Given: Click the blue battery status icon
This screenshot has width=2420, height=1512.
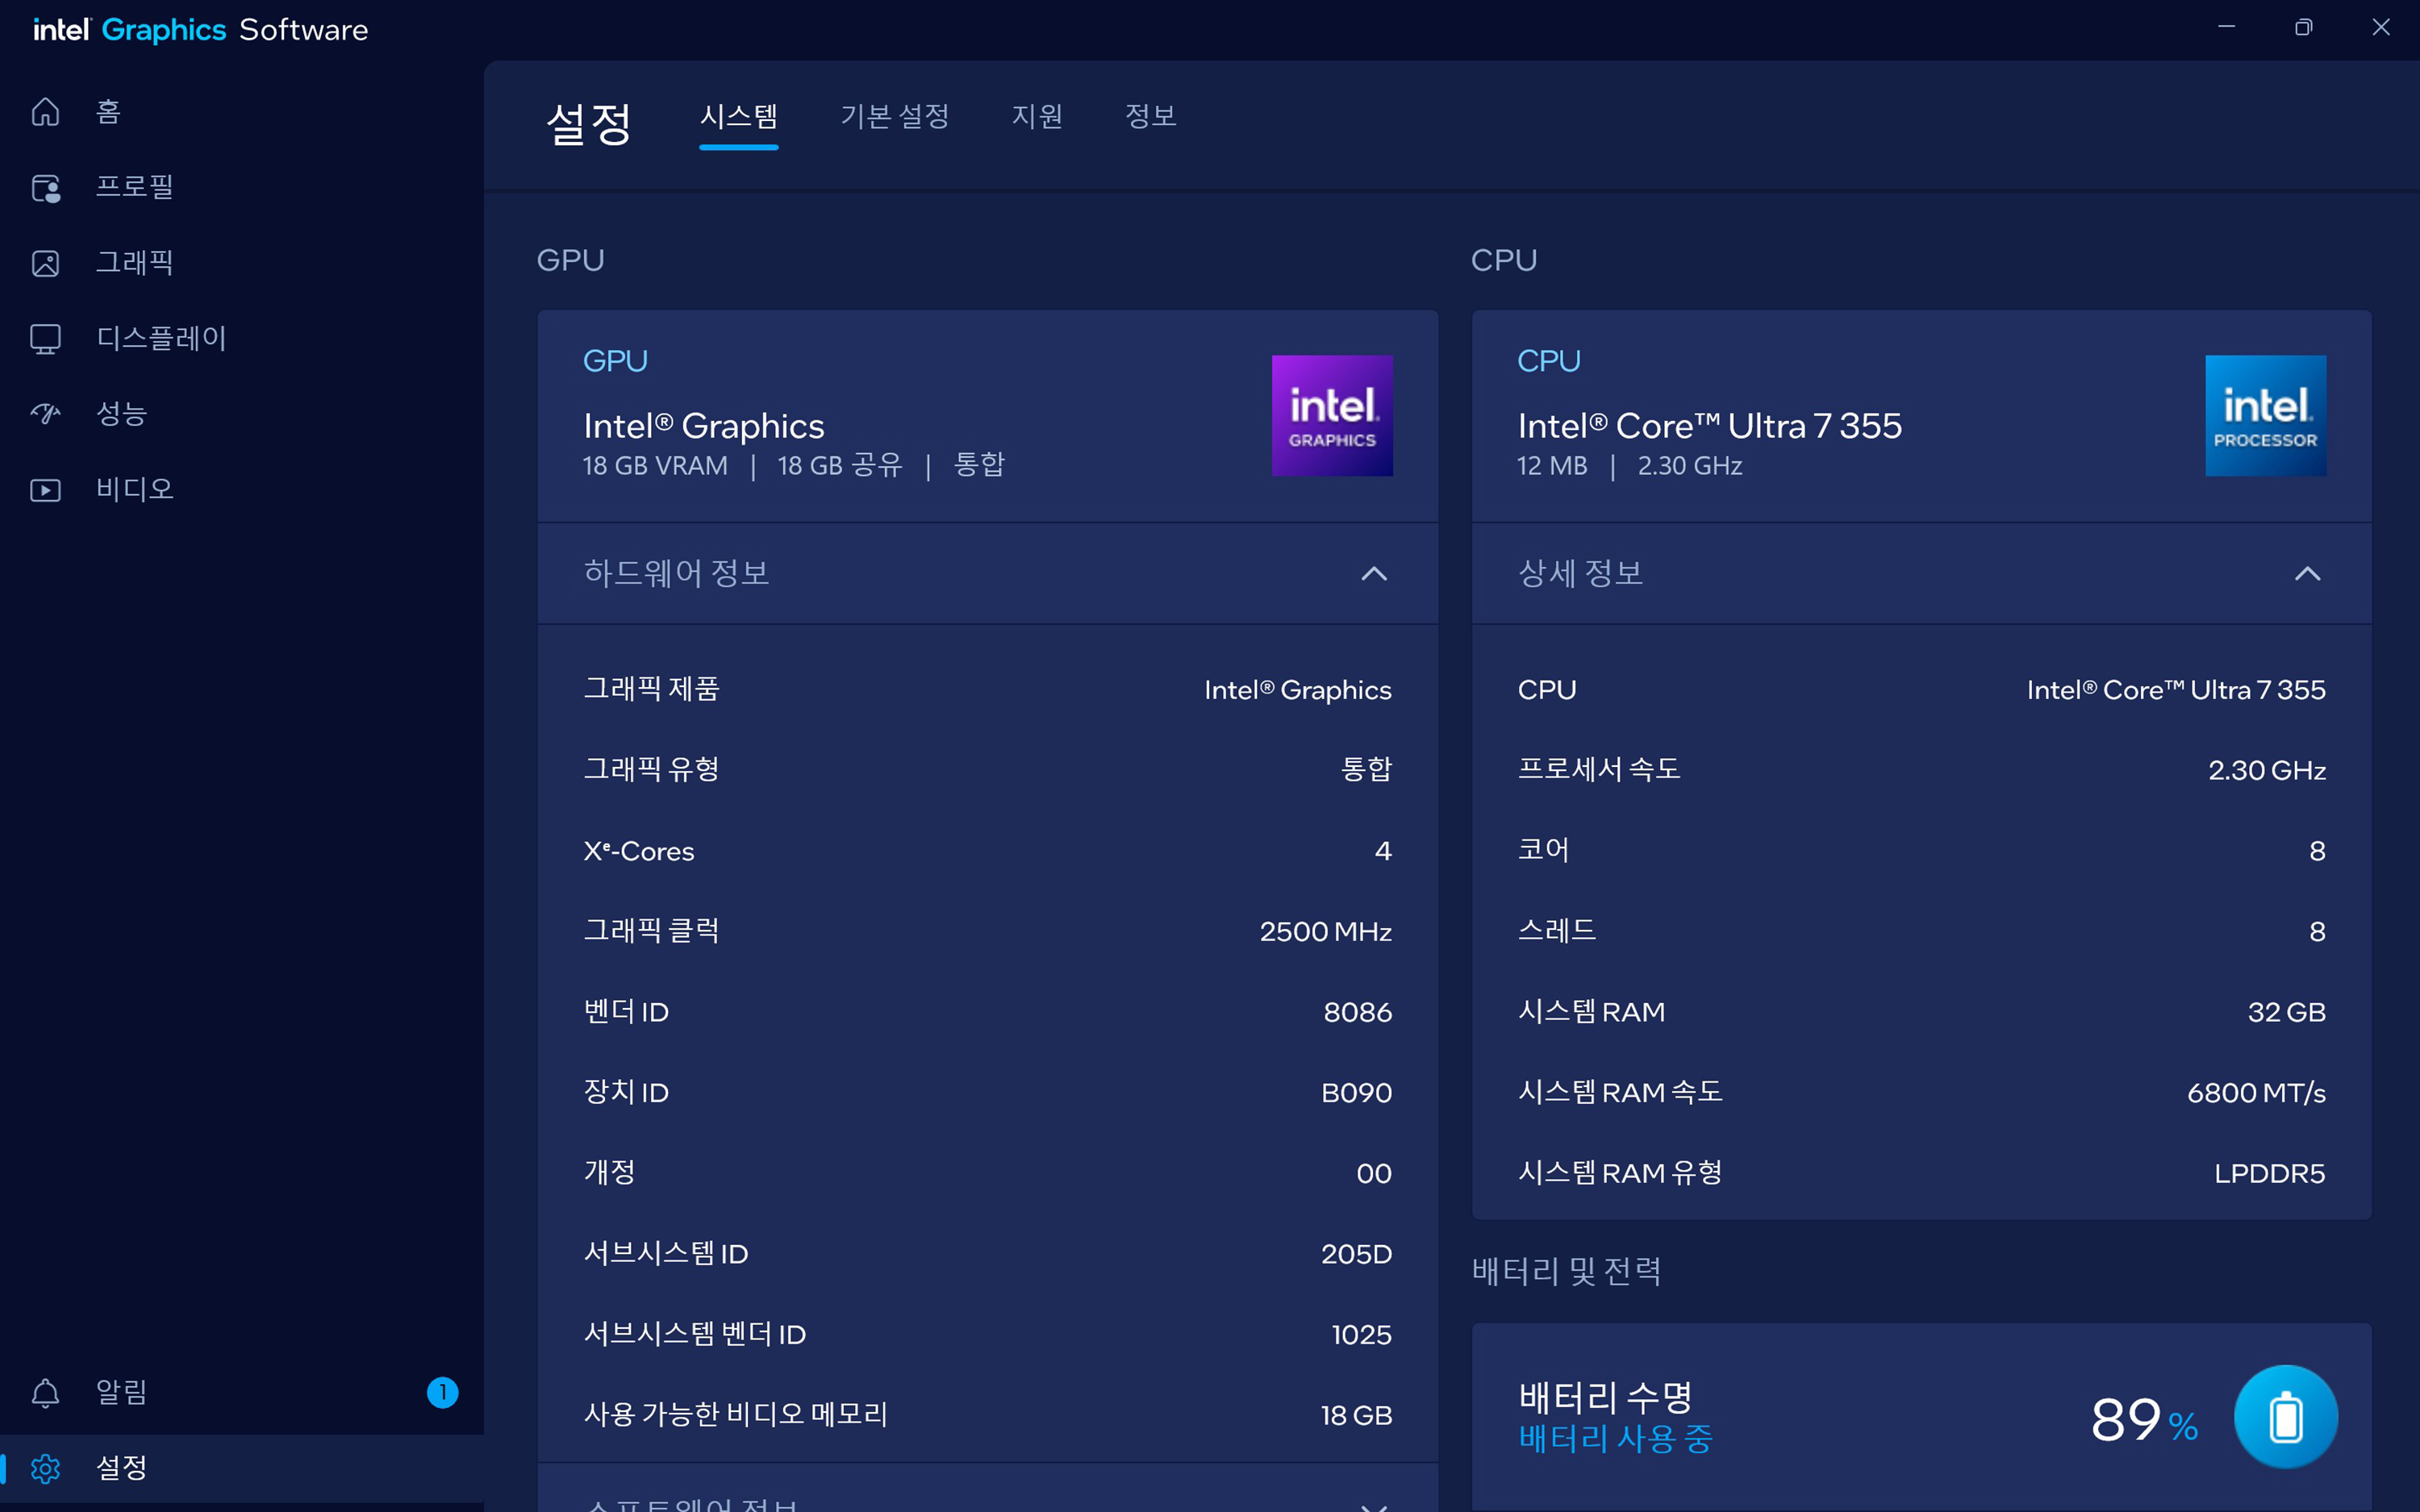Looking at the screenshot, I should (2285, 1416).
